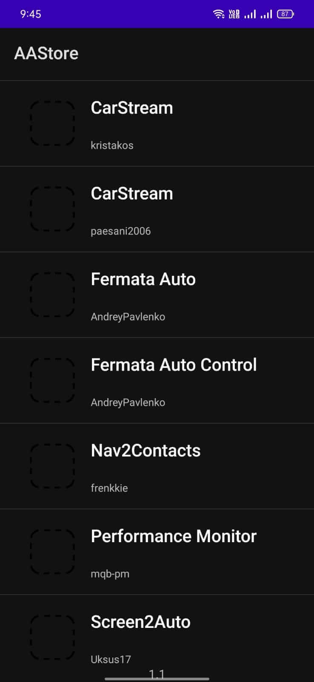Viewport: 314px width, 682px height.
Task: Tap the CarStream by kristakos placeholder icon
Action: (52, 123)
